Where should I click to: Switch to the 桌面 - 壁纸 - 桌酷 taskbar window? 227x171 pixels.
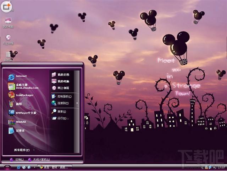tap(55, 167)
